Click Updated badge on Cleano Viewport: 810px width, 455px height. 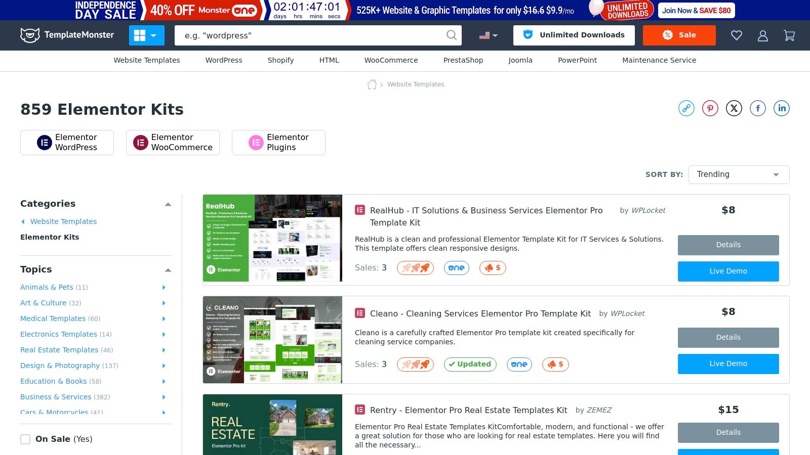click(x=470, y=365)
